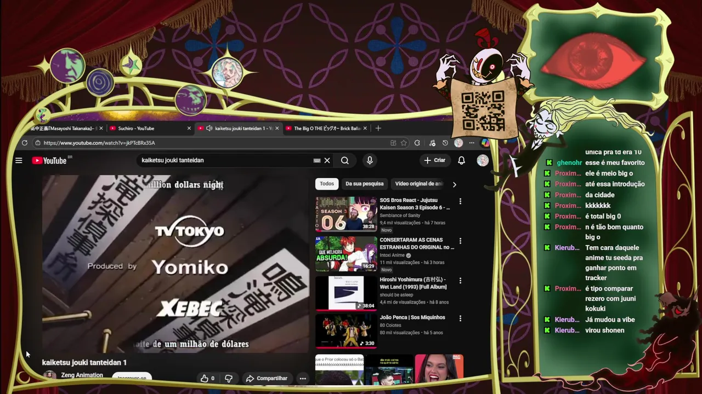The height and width of the screenshot is (394, 702).
Task: Open the YouTube account avatar menu
Action: pyautogui.click(x=483, y=160)
